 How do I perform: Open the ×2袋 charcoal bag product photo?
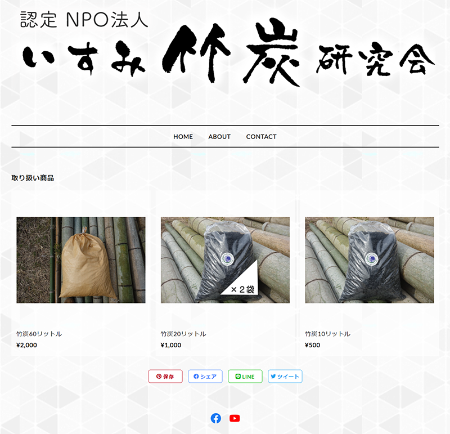coord(226,260)
